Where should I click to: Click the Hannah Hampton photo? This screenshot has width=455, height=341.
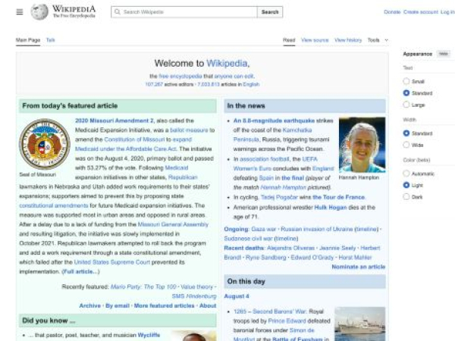(x=362, y=145)
